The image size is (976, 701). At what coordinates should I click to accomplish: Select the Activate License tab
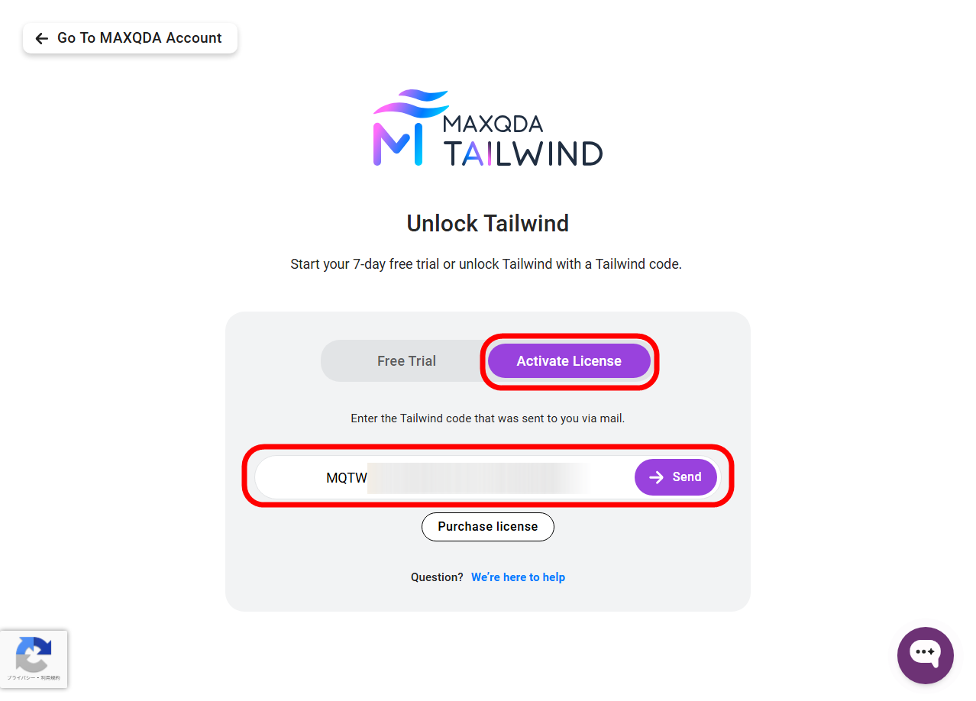(569, 361)
